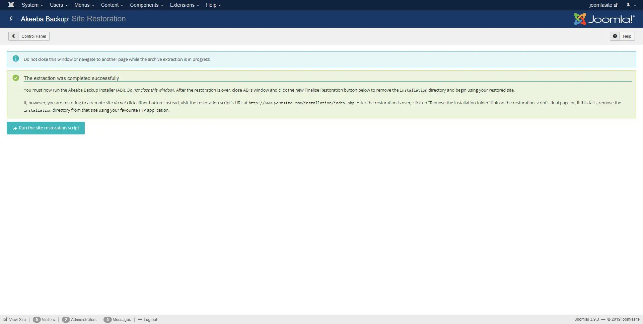Open the Messages link in footer

point(122,320)
